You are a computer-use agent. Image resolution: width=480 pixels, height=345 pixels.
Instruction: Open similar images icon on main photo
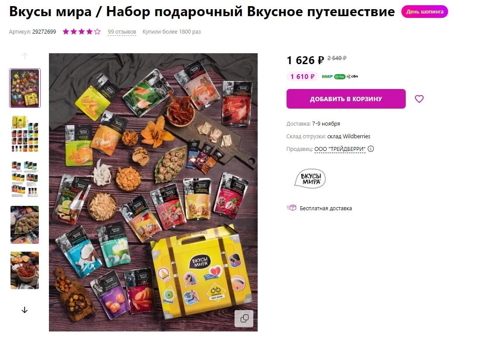point(244,319)
